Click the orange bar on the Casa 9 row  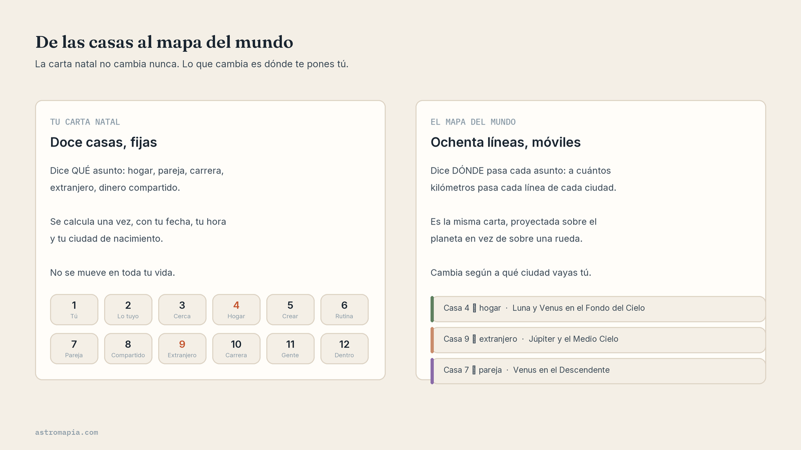tap(432, 340)
